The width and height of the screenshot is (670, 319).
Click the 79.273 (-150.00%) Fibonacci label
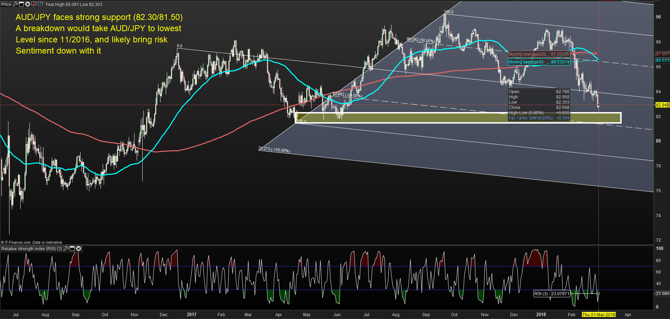[274, 149]
